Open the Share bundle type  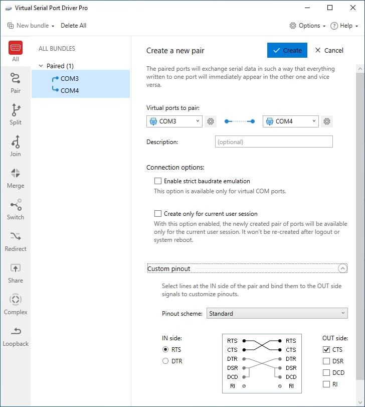coord(16,274)
